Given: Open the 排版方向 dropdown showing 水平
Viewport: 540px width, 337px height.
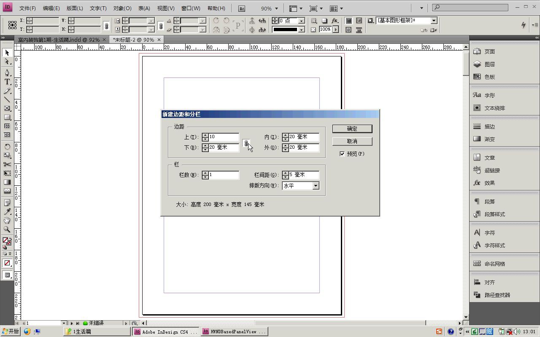Looking at the screenshot, I should (316, 185).
